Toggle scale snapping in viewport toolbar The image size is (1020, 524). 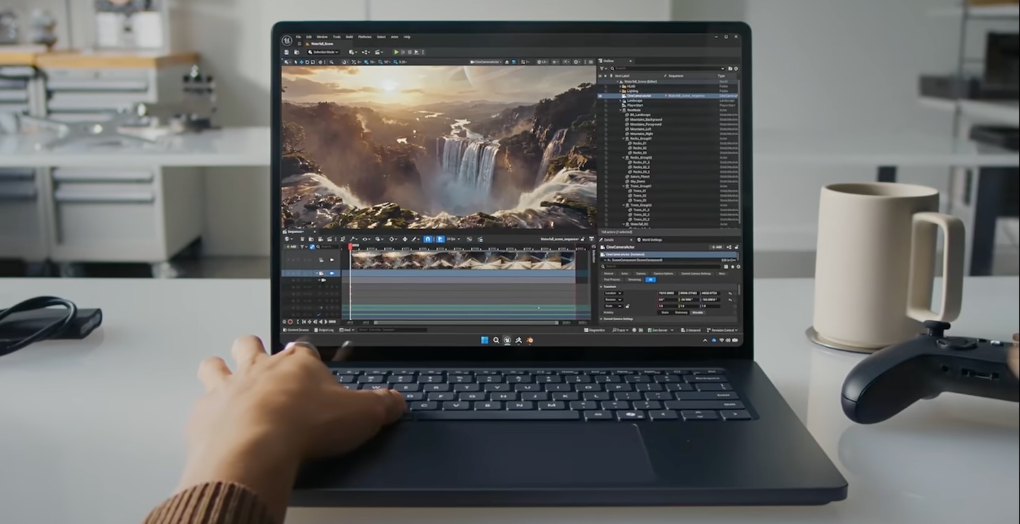(x=395, y=62)
